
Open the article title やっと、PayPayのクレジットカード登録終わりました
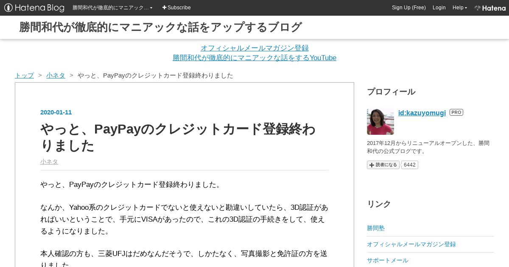click(178, 137)
